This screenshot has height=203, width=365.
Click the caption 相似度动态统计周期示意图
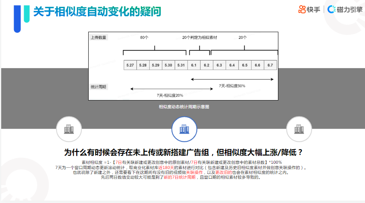pos(184,107)
